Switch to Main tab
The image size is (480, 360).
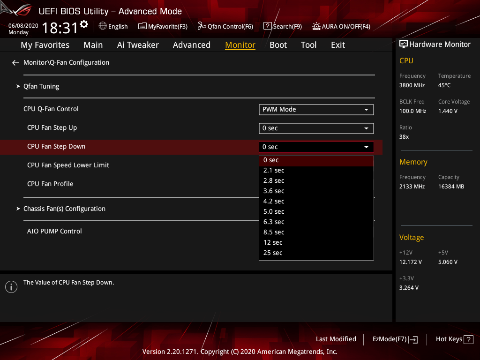coord(93,45)
